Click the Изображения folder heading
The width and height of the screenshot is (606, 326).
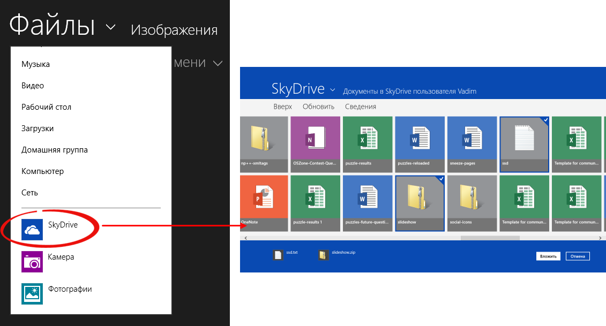click(x=174, y=30)
